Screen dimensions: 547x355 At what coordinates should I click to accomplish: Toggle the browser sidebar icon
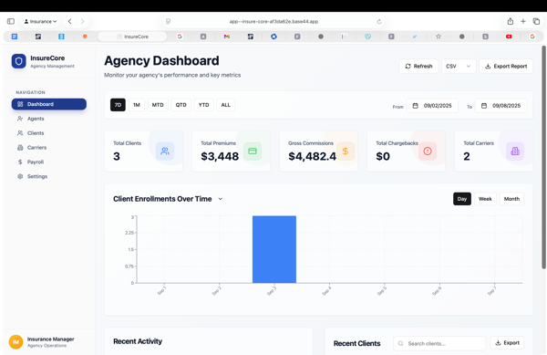coord(11,21)
